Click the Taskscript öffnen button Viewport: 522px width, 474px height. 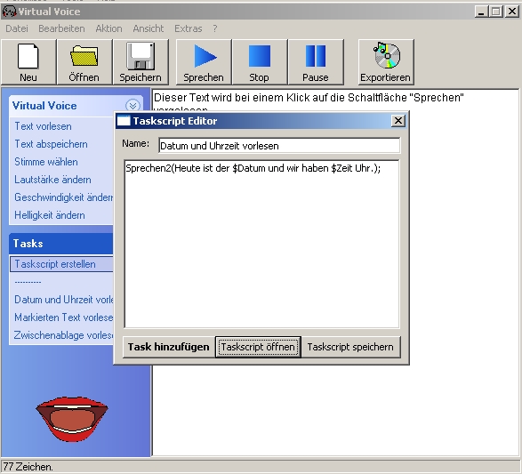(x=258, y=347)
